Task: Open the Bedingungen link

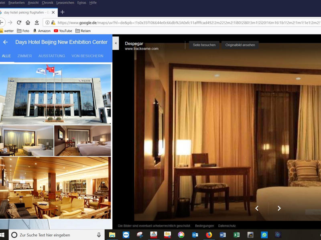Action: 204,226
